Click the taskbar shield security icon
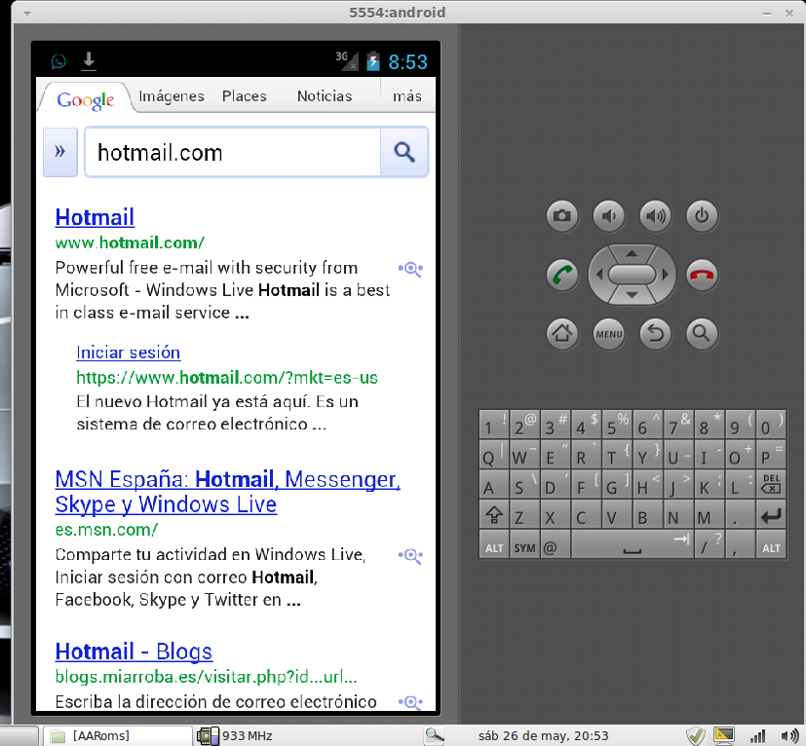The width and height of the screenshot is (806, 746). tap(696, 735)
